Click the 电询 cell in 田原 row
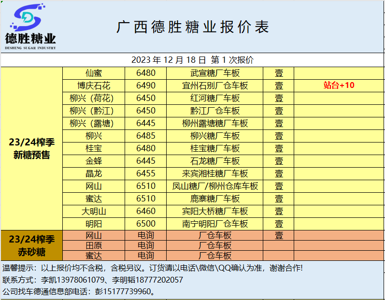Screen dimensions: 385x300 (145, 245)
